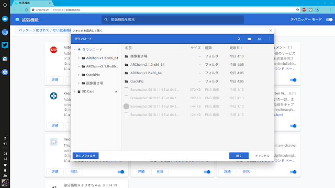Select the 拡張機能 browser tab

pyautogui.click(x=32, y=3)
